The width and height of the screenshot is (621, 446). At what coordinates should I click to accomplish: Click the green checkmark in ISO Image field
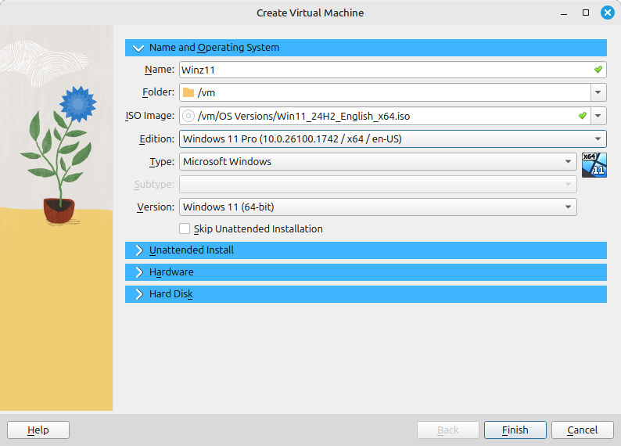click(582, 116)
